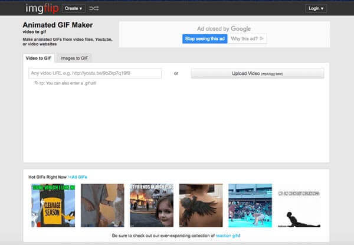Switch to the Images to GIF tab
354x245 pixels.
tap(74, 58)
